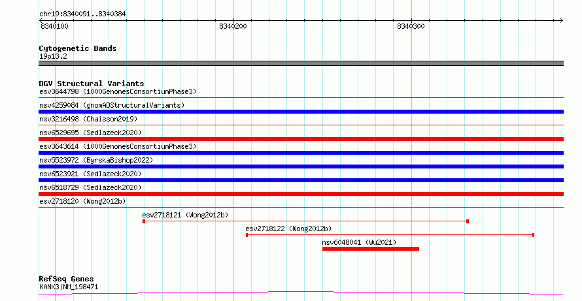This screenshot has height=301, width=582.
Task: Click the blue bar under nsv5523972
Action: coord(301,166)
